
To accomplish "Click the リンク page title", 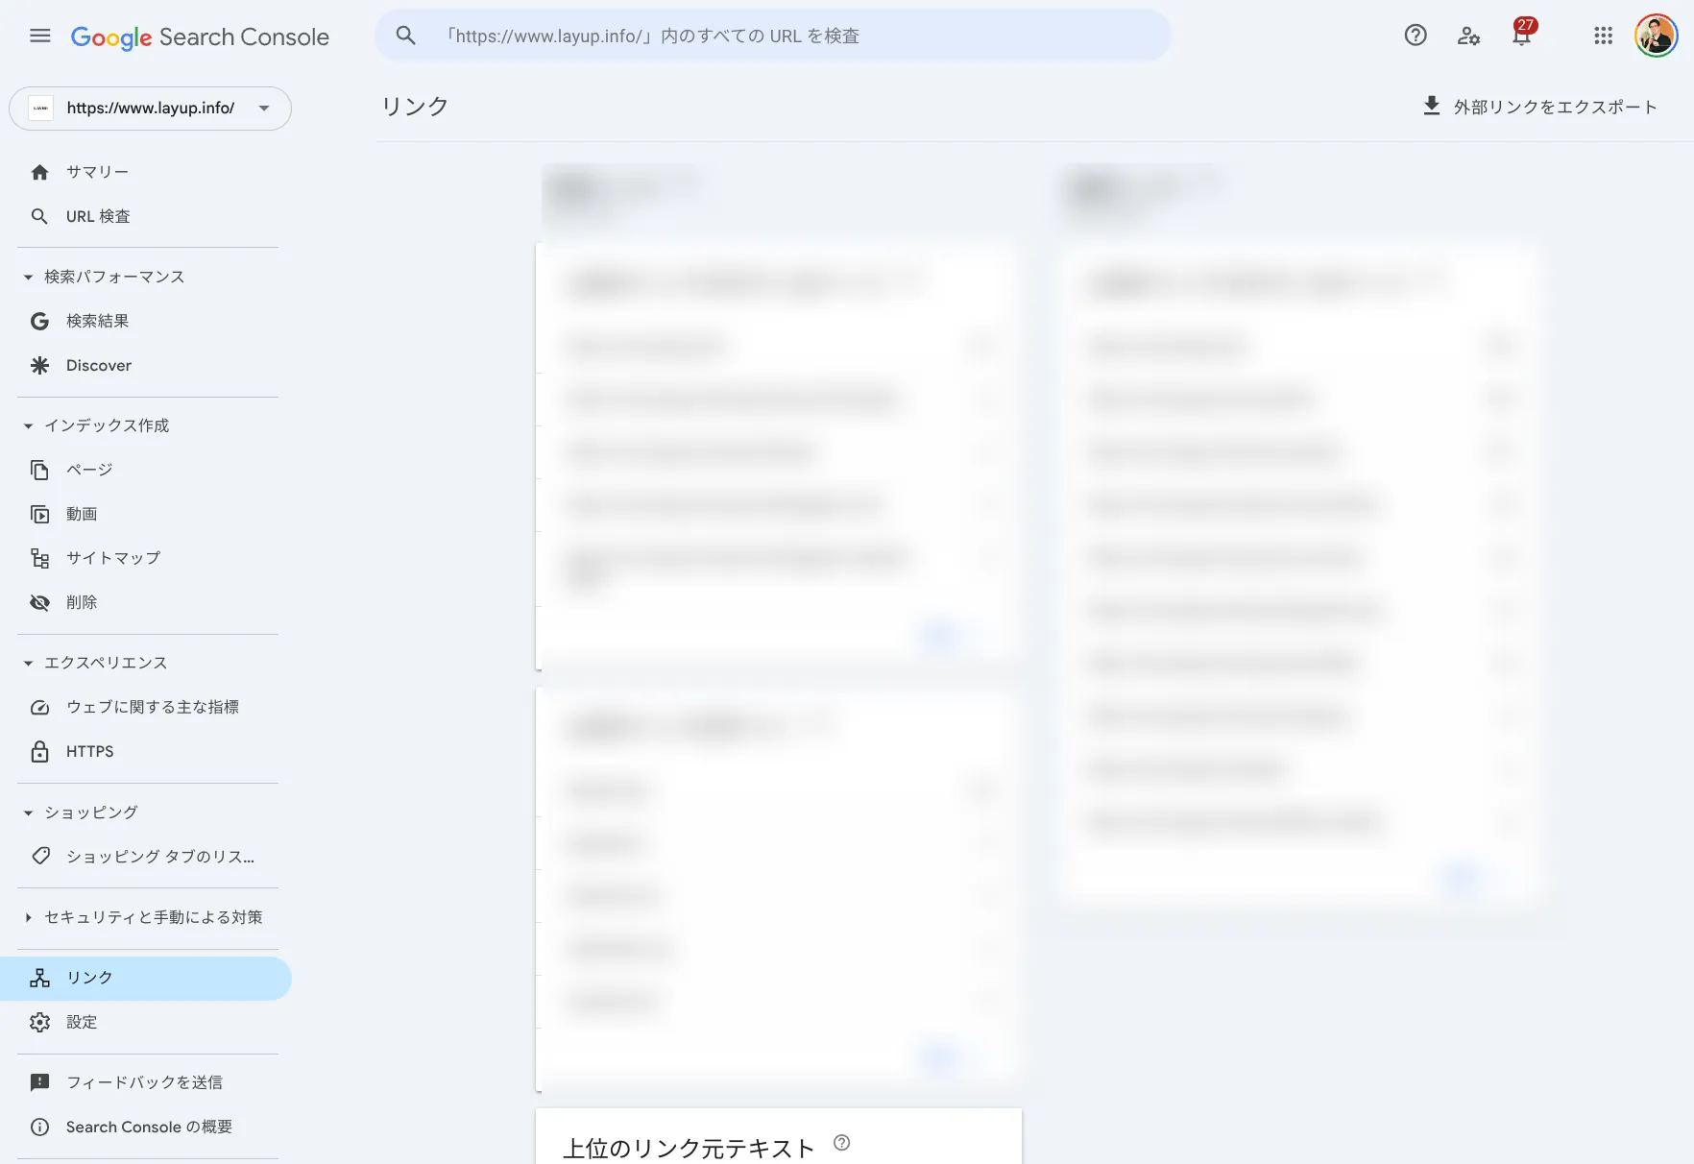I will click(x=415, y=107).
